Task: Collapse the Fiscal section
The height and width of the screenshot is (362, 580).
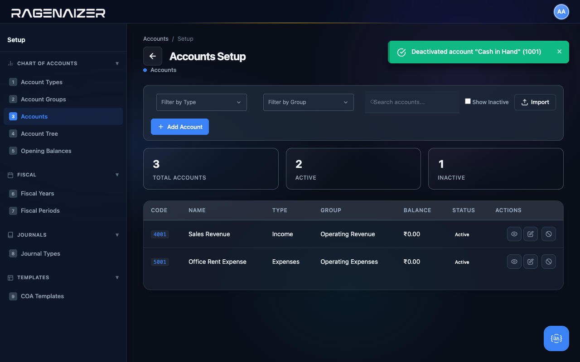Action: pos(117,175)
